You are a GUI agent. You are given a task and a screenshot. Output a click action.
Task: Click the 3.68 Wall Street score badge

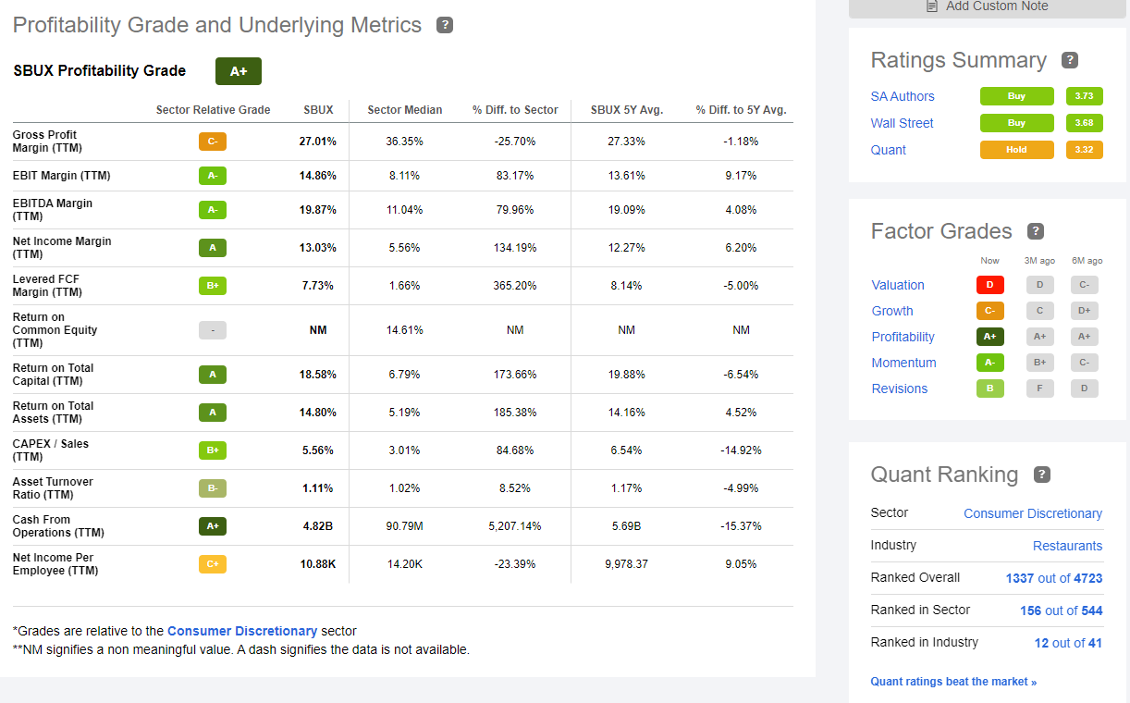pyautogui.click(x=1084, y=123)
